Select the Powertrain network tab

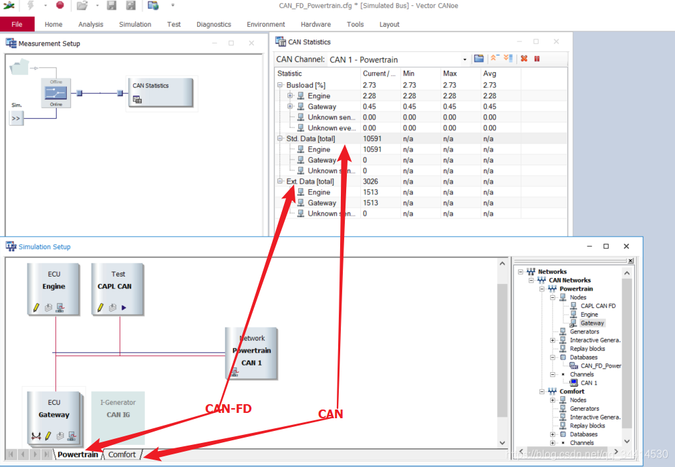pyautogui.click(x=78, y=454)
